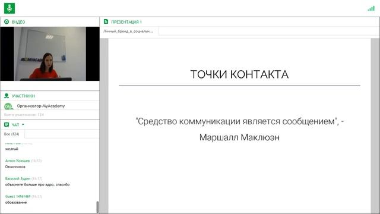Click the ВІДЕО panel header label
380x214 pixels.
click(18, 22)
